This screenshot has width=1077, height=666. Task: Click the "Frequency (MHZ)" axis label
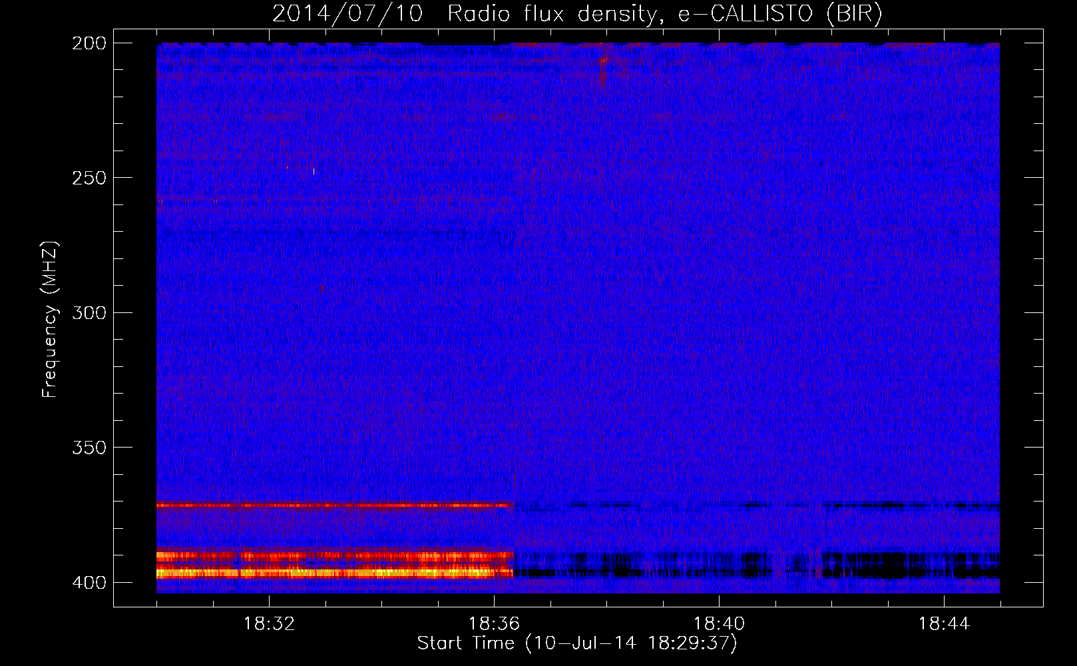(x=50, y=319)
